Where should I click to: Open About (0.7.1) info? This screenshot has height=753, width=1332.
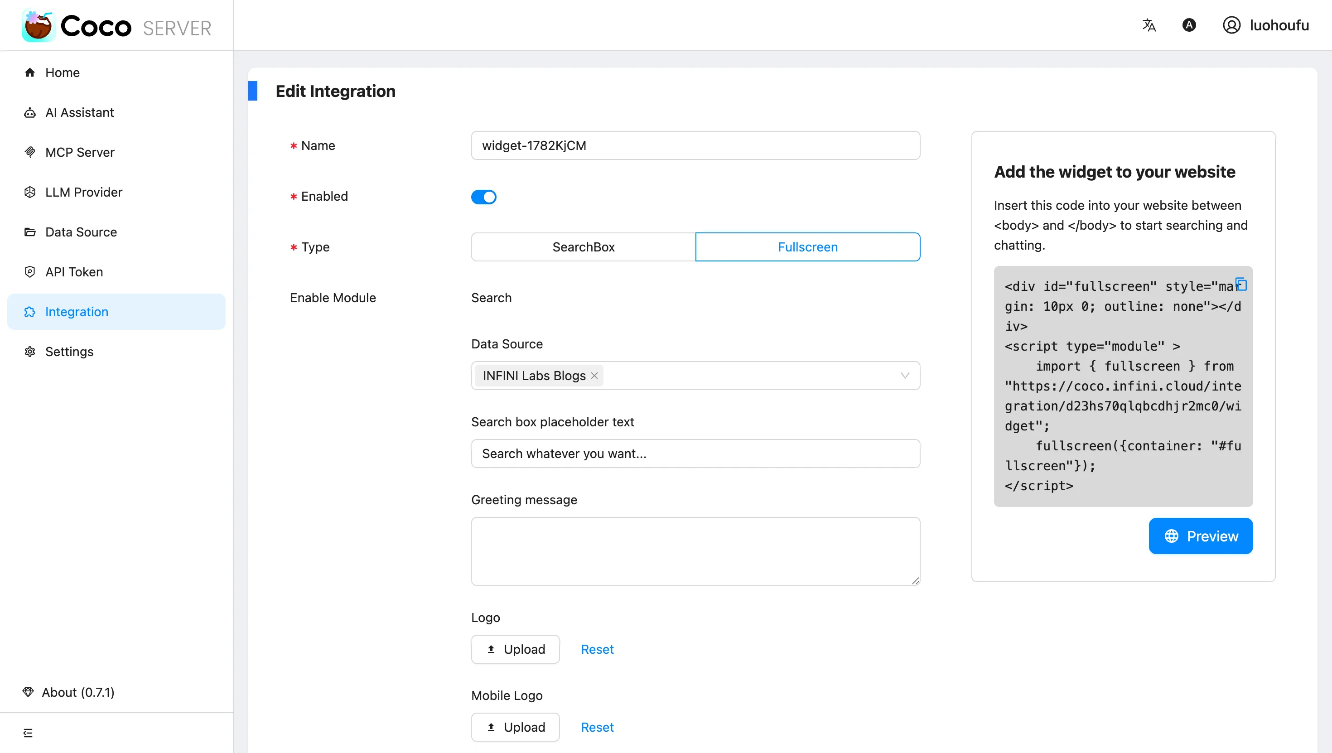[69, 692]
